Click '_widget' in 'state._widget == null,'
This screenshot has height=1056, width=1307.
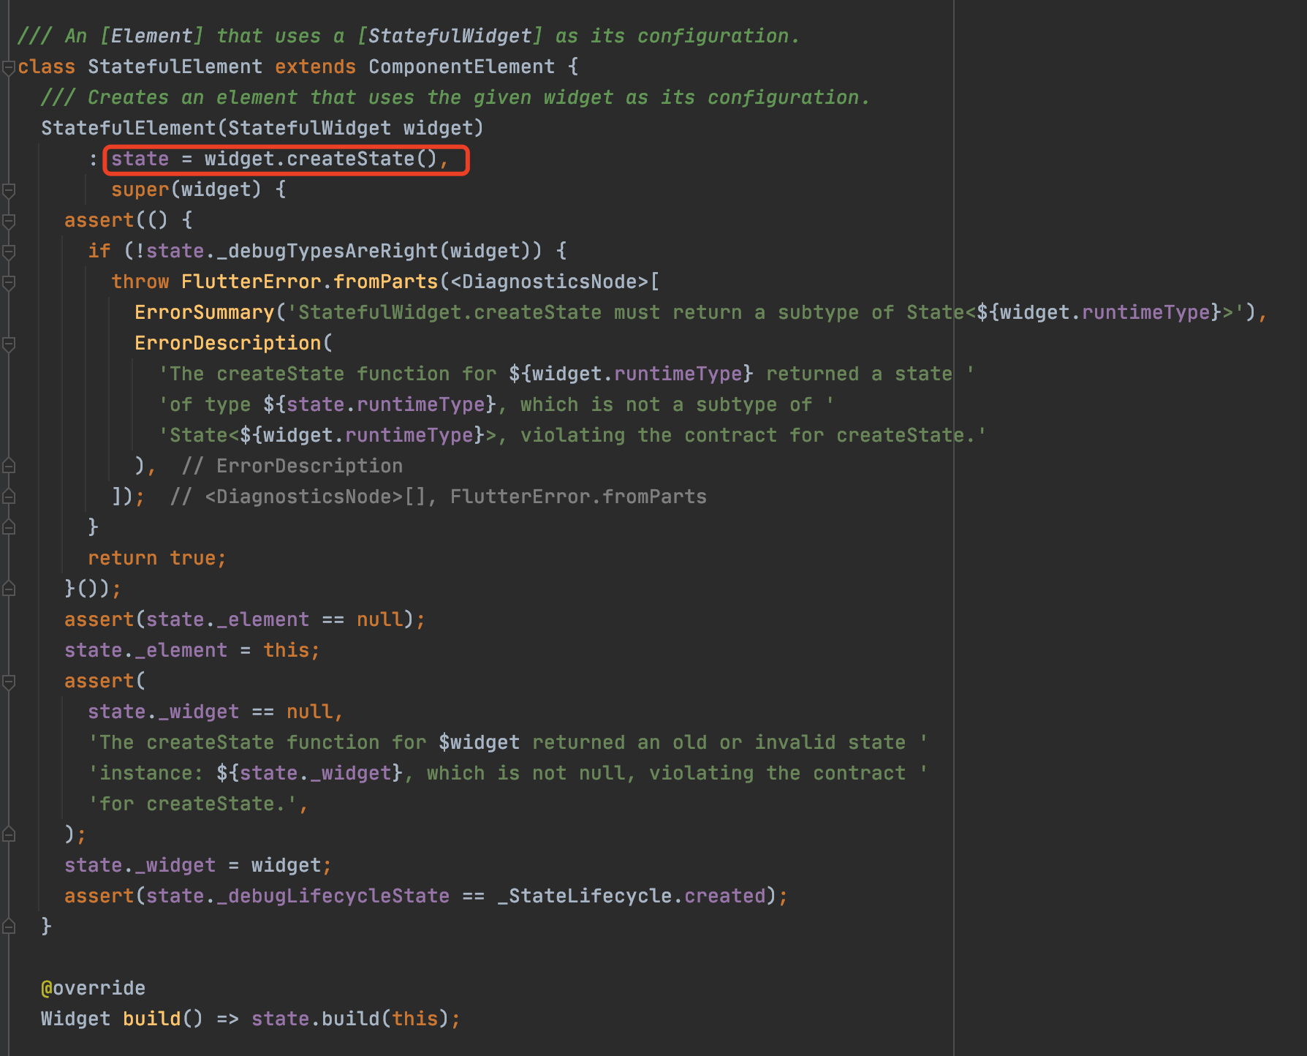click(x=198, y=712)
